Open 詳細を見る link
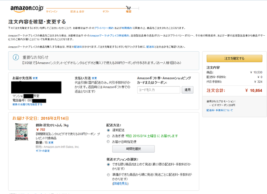 coord(120,184)
